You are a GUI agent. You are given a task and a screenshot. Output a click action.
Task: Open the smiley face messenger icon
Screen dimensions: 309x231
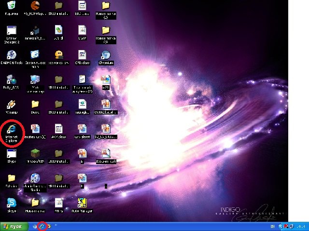coord(58,55)
